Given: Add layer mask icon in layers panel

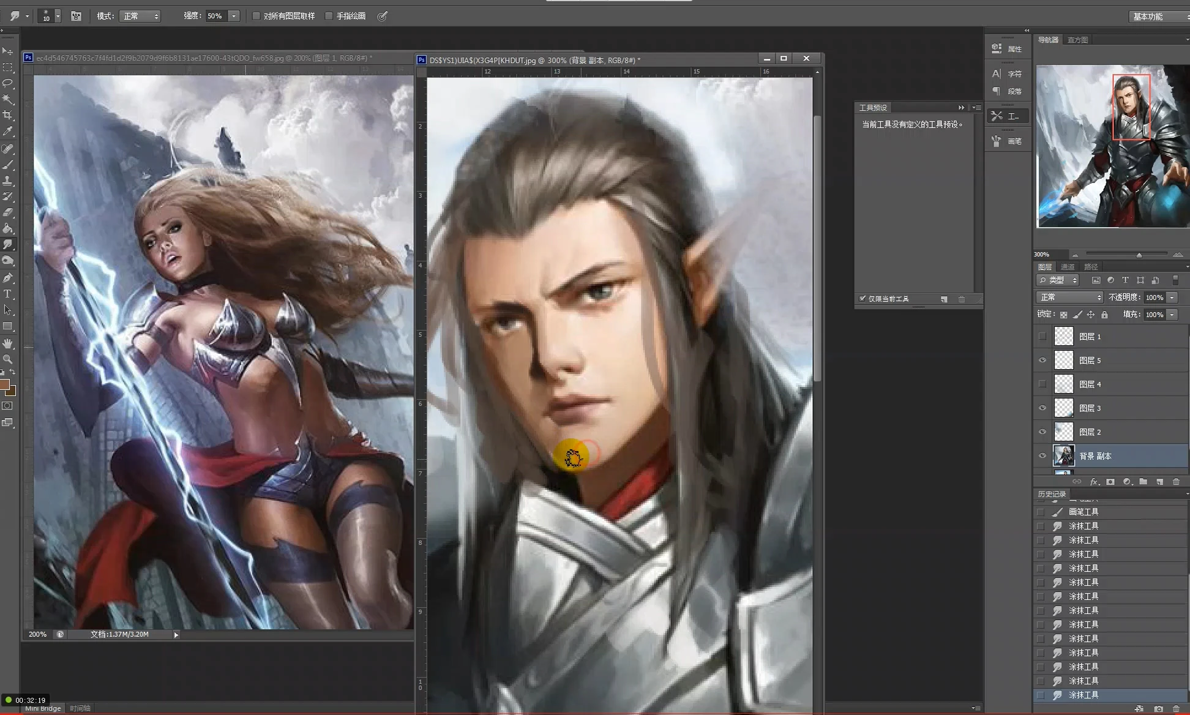Looking at the screenshot, I should (1110, 482).
